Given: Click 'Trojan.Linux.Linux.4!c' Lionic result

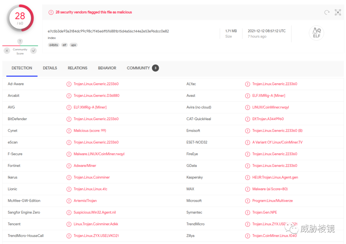Looking at the screenshot, I should click(90, 189).
